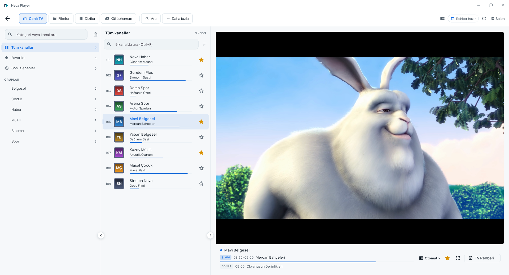509x275 pixels.
Task: Click the refresh icon in the top bar
Action: (x=484, y=19)
